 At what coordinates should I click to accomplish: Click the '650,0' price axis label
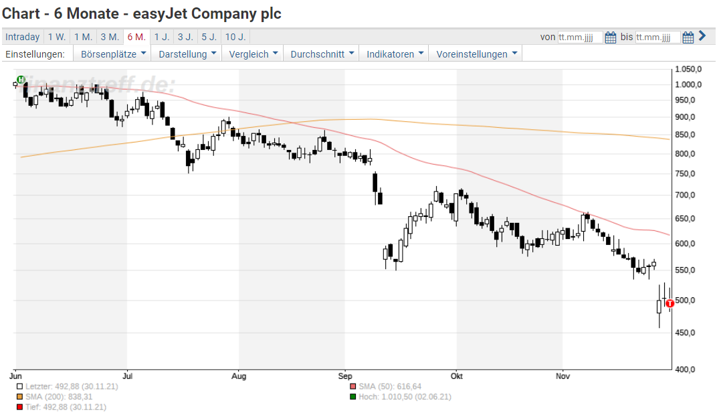685,219
